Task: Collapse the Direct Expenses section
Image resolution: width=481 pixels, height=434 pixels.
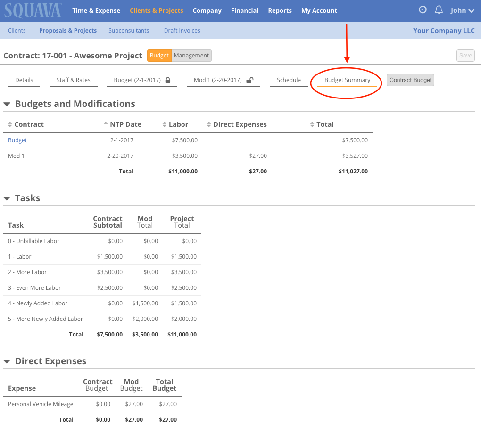Action: pos(7,361)
